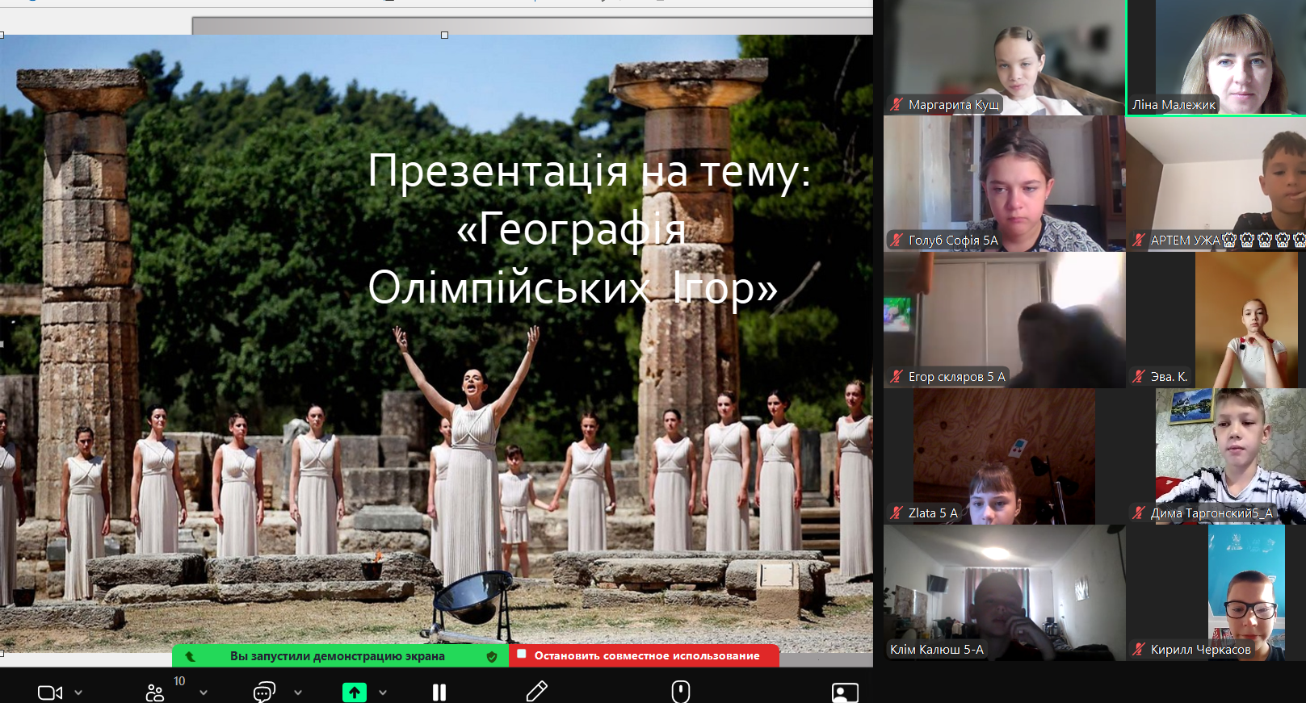Select Егор скляров 5 А video tile
The width and height of the screenshot is (1306, 703).
coord(1004,320)
